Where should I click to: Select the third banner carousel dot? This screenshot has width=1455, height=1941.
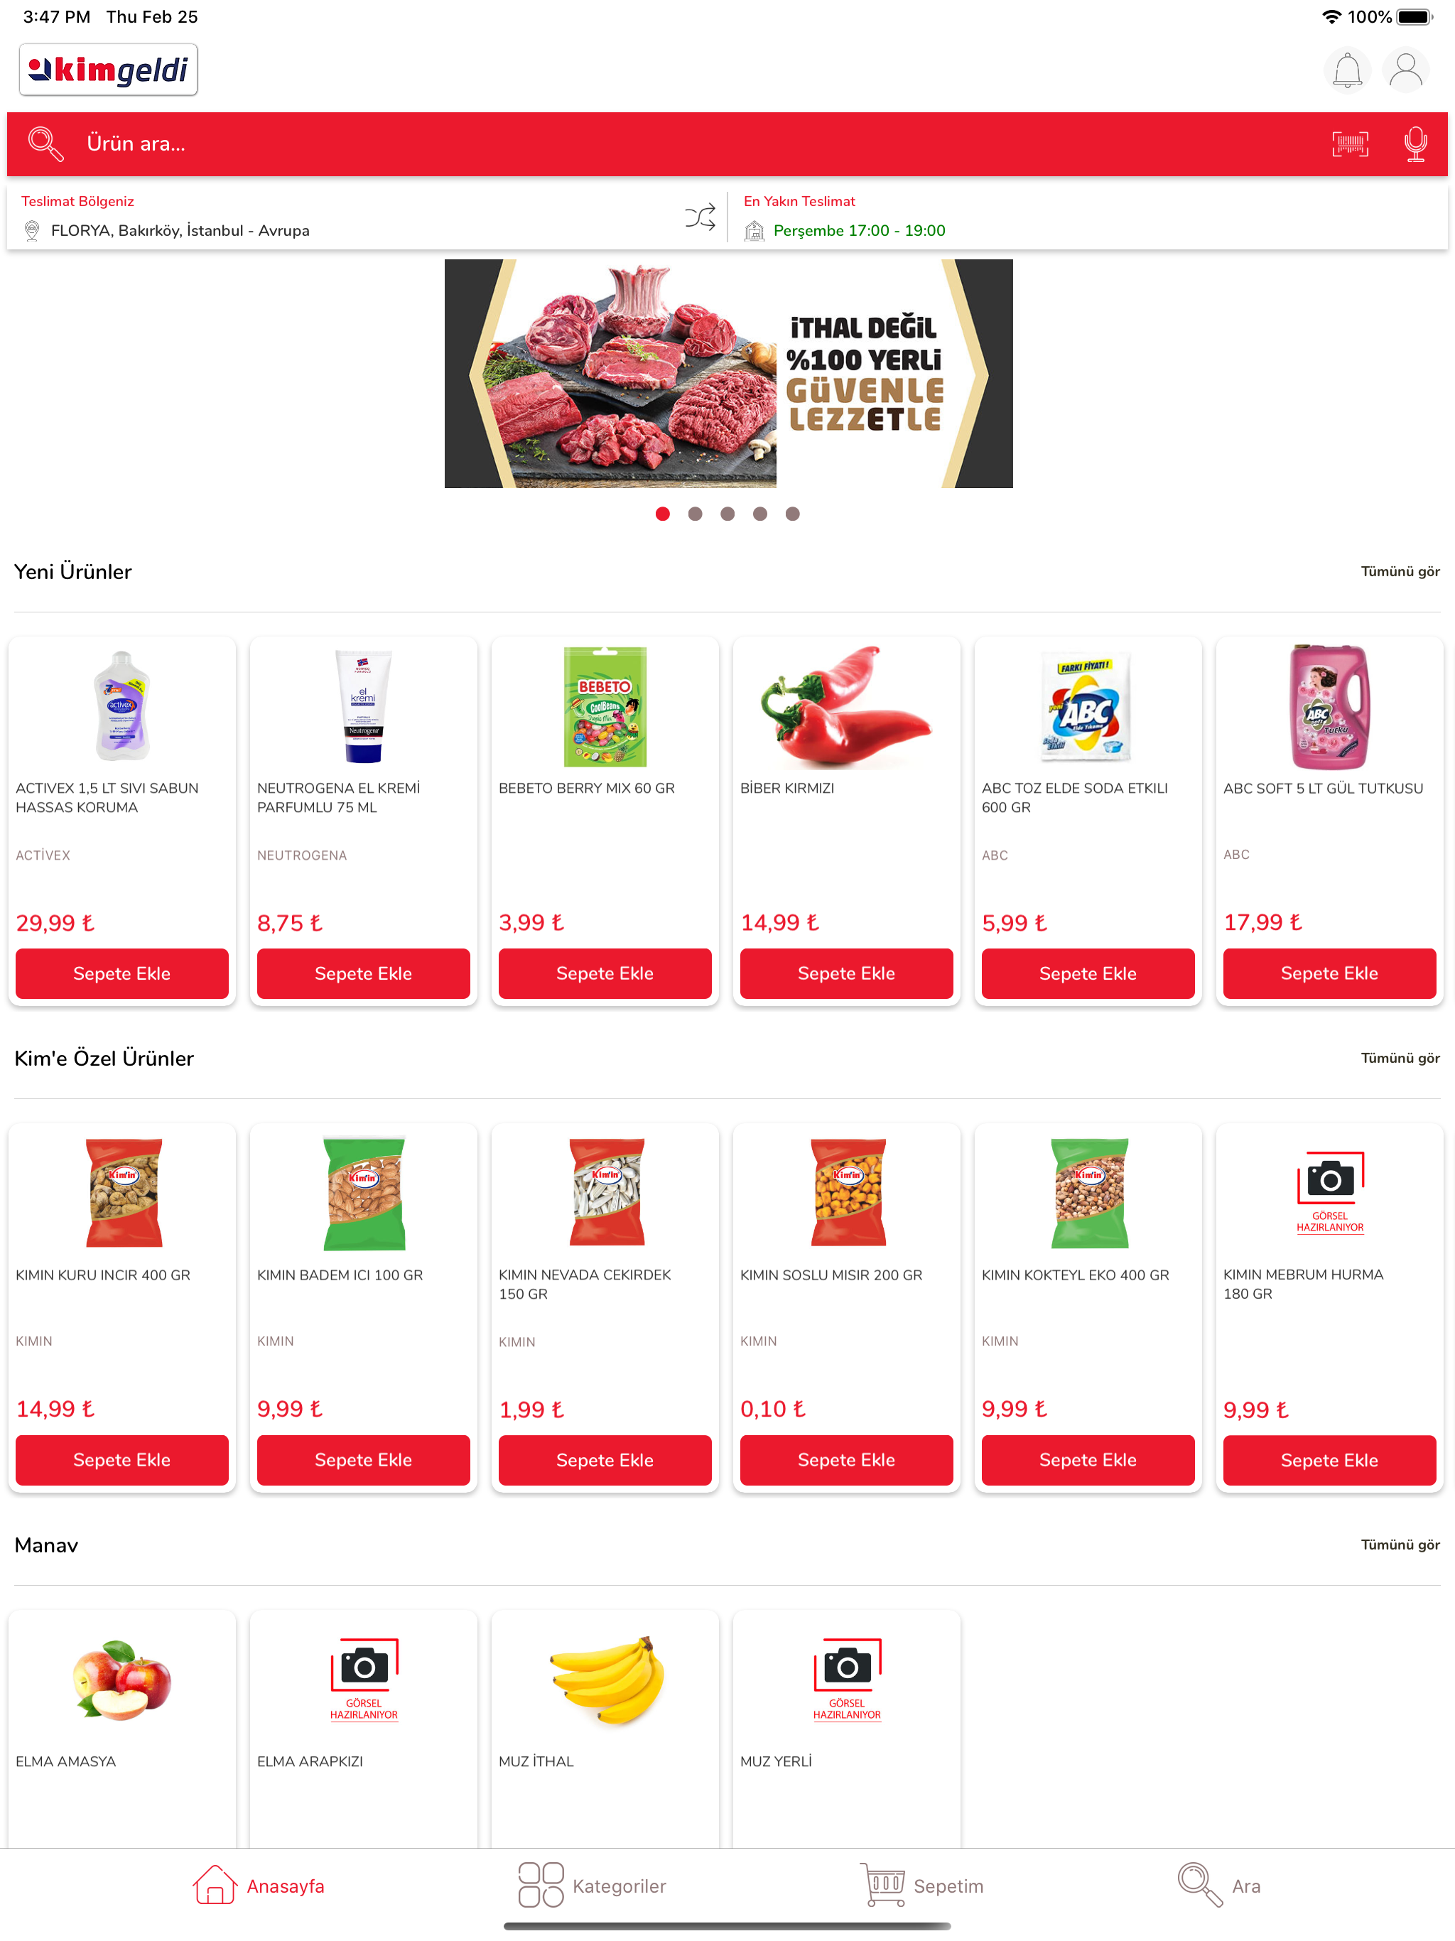727,514
